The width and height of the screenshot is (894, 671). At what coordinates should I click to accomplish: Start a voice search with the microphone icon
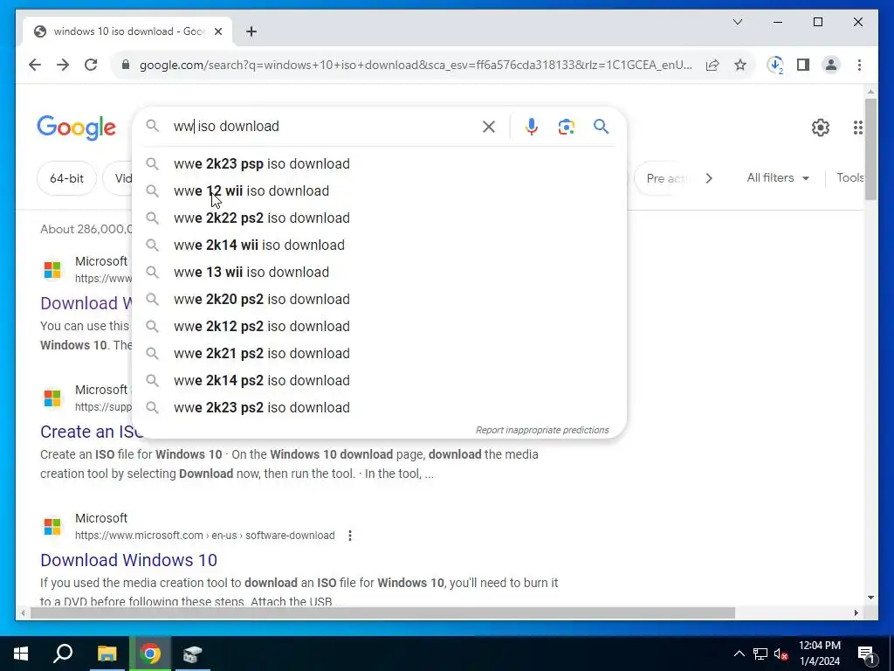pos(531,126)
